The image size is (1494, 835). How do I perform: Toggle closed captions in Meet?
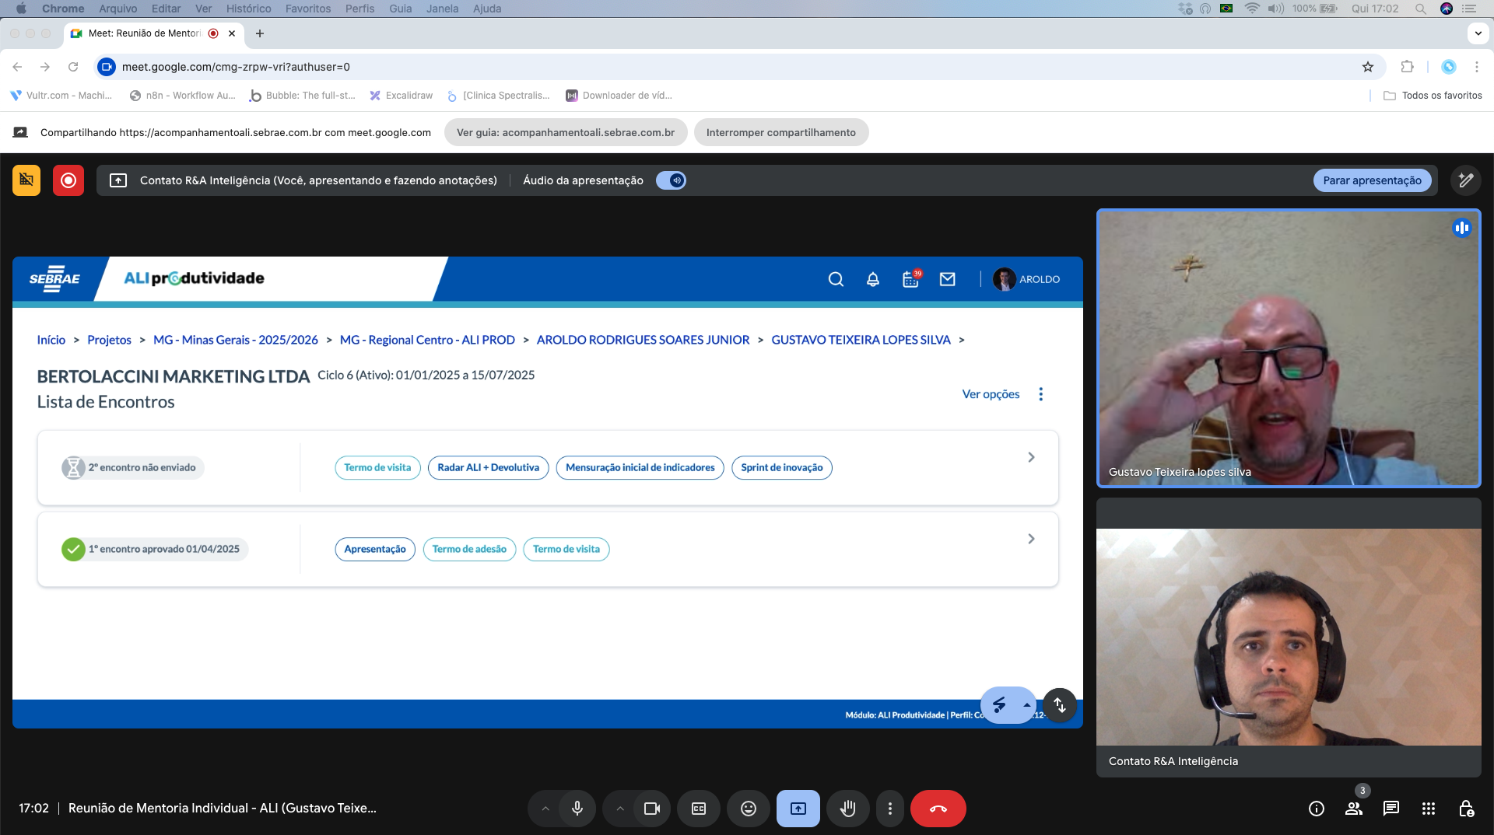699,809
